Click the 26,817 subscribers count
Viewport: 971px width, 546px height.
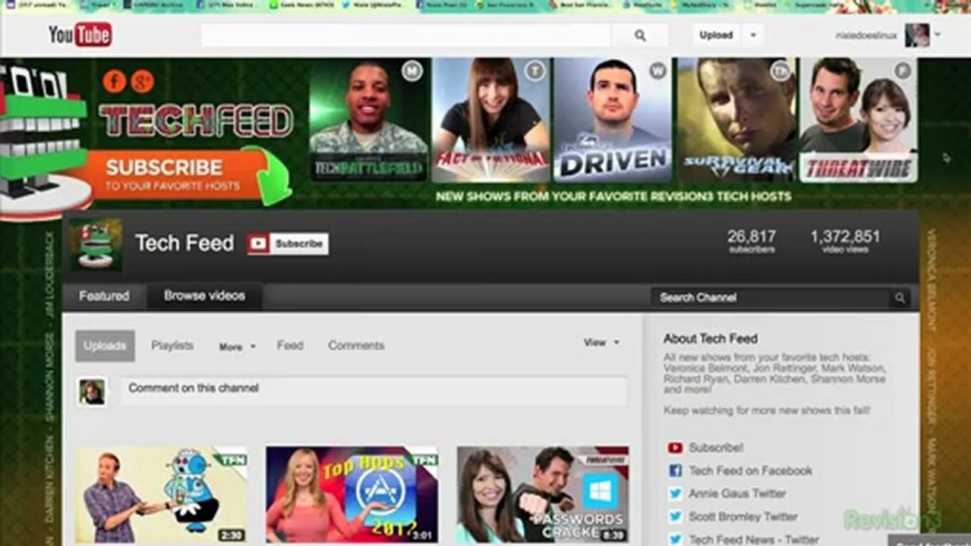pos(752,240)
